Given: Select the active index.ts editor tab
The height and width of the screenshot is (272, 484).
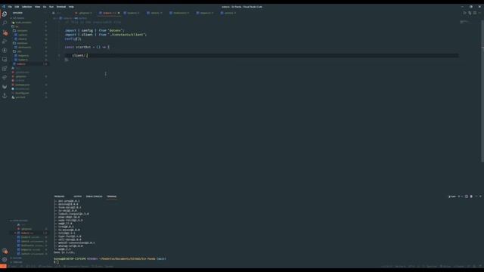Looking at the screenshot, I should pyautogui.click(x=108, y=13).
